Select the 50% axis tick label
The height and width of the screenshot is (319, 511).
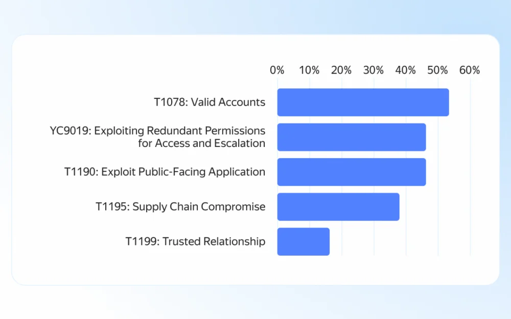(438, 70)
